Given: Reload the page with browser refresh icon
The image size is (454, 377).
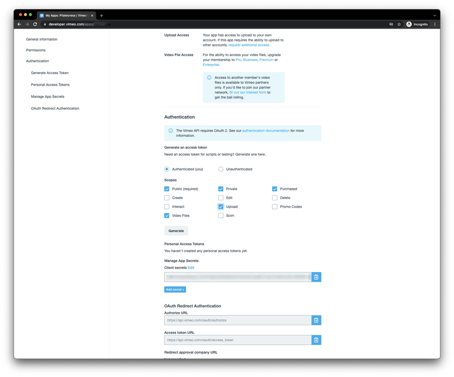Looking at the screenshot, I should coord(35,24).
